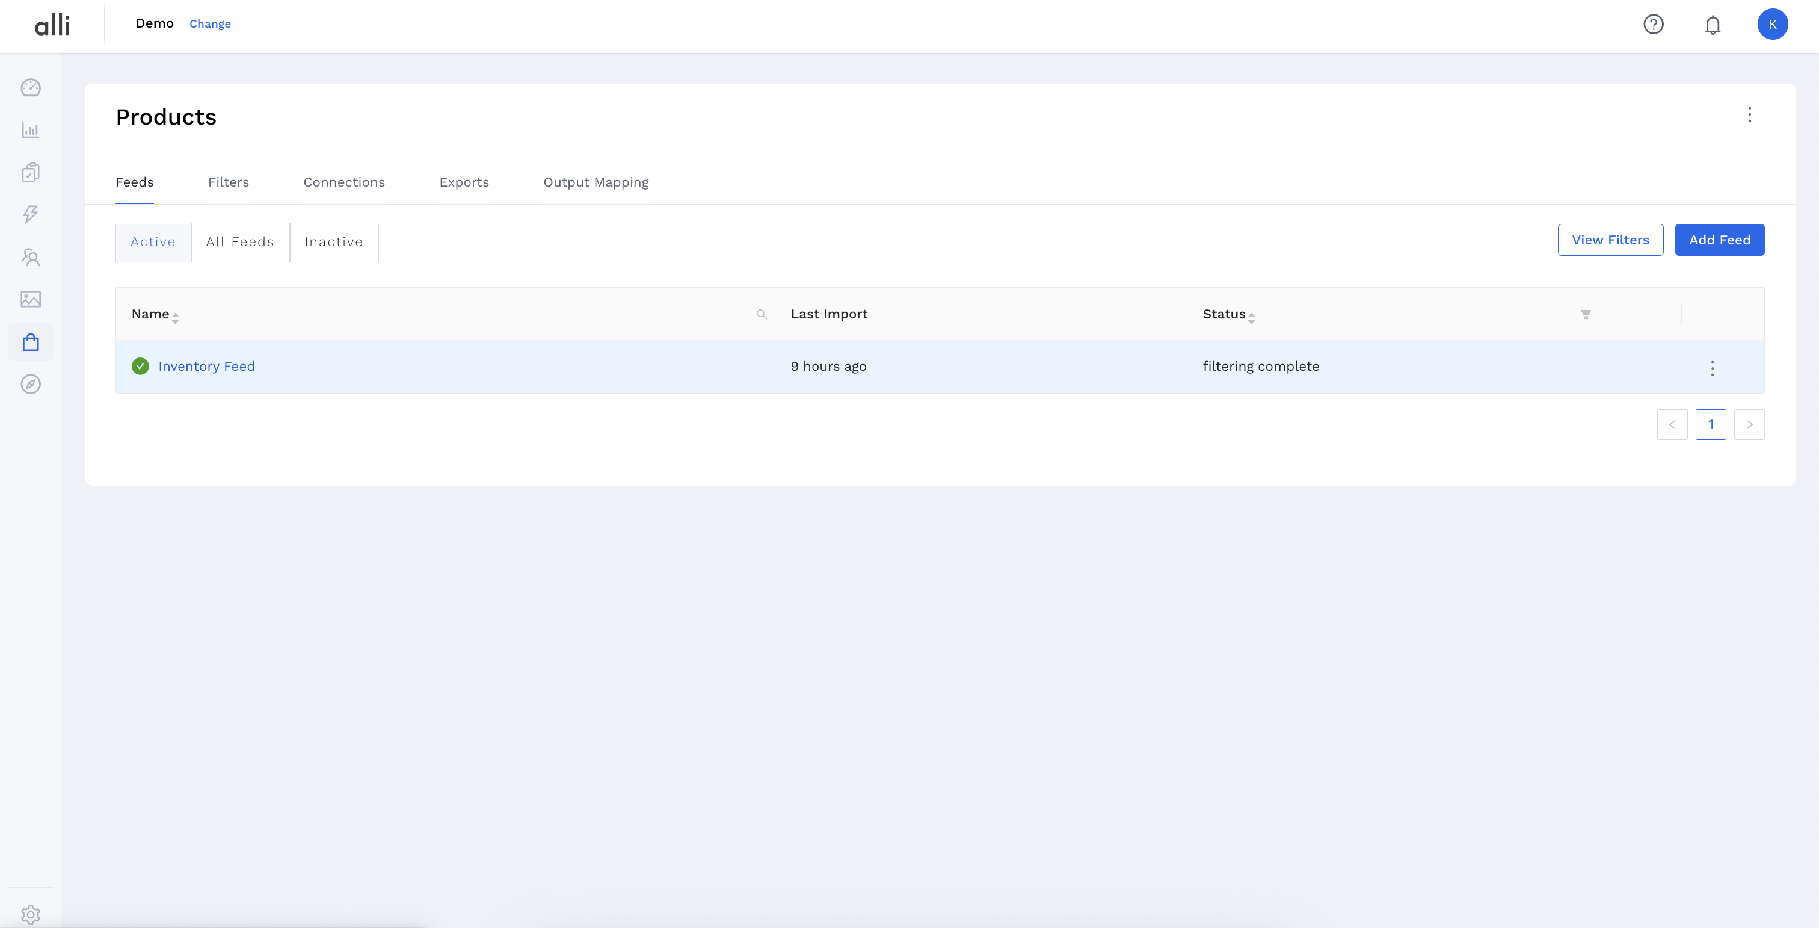The height and width of the screenshot is (928, 1819).
Task: Open the Inventory Feed row options menu
Action: 1712,367
